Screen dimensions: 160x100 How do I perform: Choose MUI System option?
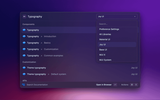105,60
